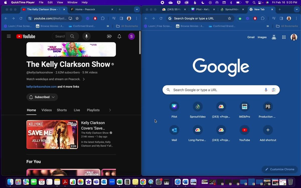The height and width of the screenshot is (188, 301).
Task: Play the Kellyoke Save Me video thumbnail
Action: 52,135
